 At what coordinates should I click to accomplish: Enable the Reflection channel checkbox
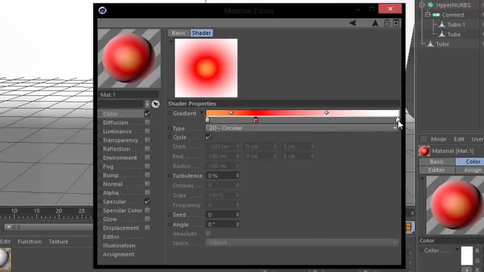click(x=147, y=149)
